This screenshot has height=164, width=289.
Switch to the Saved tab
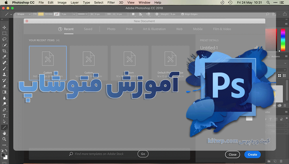coord(88,29)
